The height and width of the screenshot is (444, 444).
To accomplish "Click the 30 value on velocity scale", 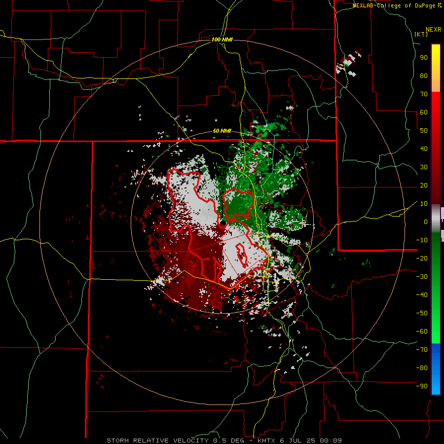I will tap(424, 167).
